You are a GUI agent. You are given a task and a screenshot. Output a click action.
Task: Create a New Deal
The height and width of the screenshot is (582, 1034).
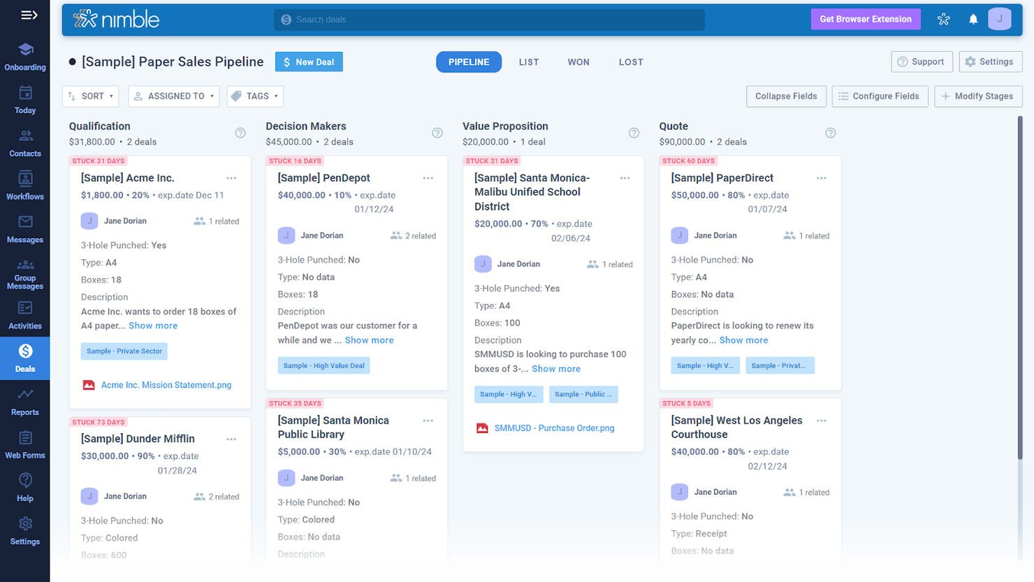click(x=309, y=61)
